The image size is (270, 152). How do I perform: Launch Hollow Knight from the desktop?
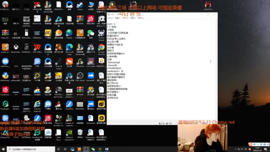coord(102,35)
